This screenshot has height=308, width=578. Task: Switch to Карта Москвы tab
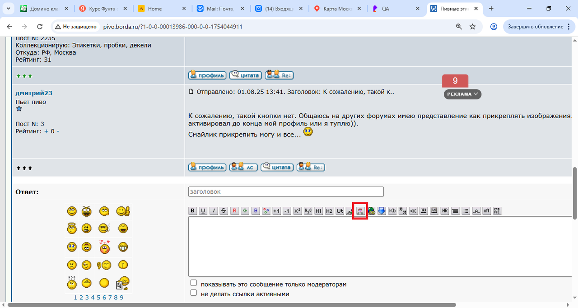pos(337,9)
